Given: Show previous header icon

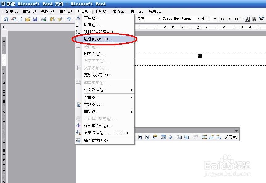Looking at the screenshot, I should point(211,137).
